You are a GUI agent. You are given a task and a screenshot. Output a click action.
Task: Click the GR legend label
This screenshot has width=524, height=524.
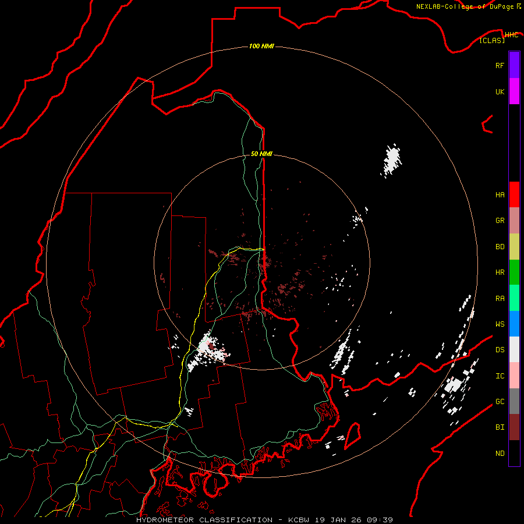coord(500,221)
